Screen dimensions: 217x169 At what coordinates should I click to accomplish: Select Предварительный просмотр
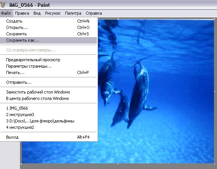tap(48, 60)
